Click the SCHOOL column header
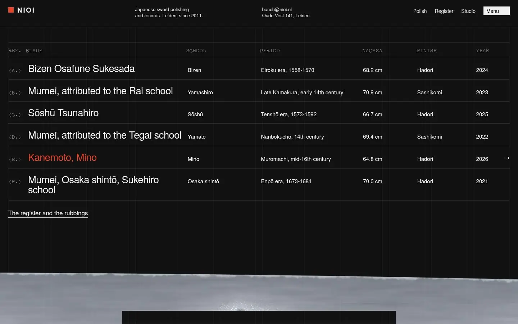Image resolution: width=518 pixels, height=324 pixels. tap(196, 51)
